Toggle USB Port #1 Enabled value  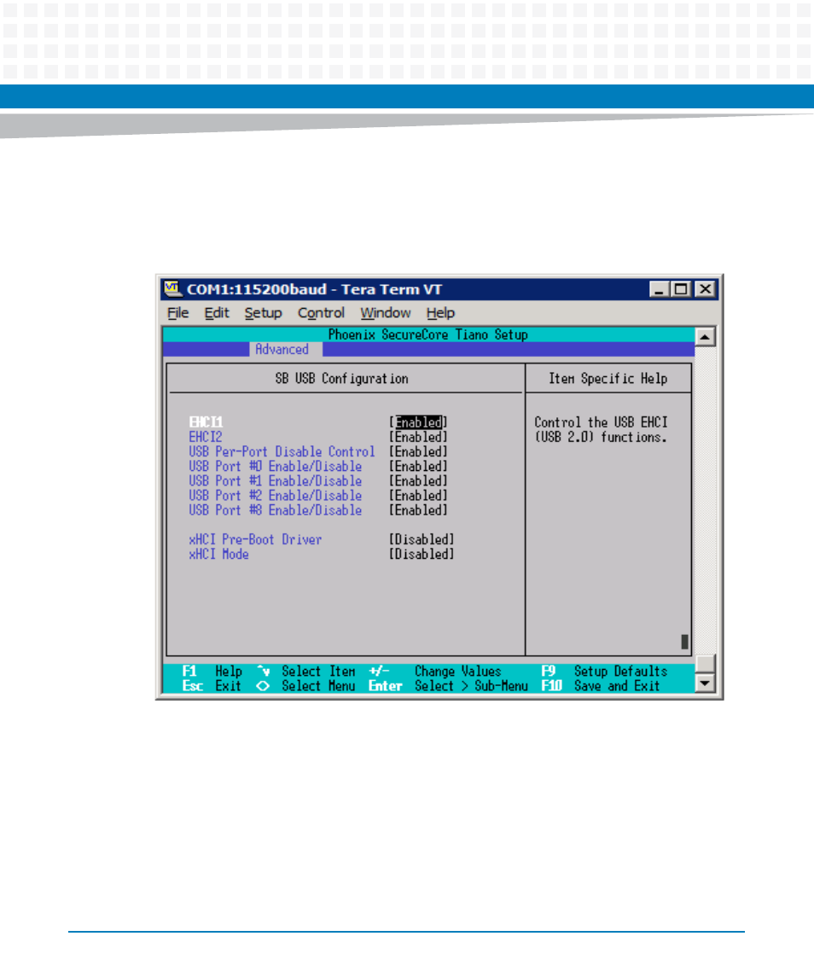point(418,481)
